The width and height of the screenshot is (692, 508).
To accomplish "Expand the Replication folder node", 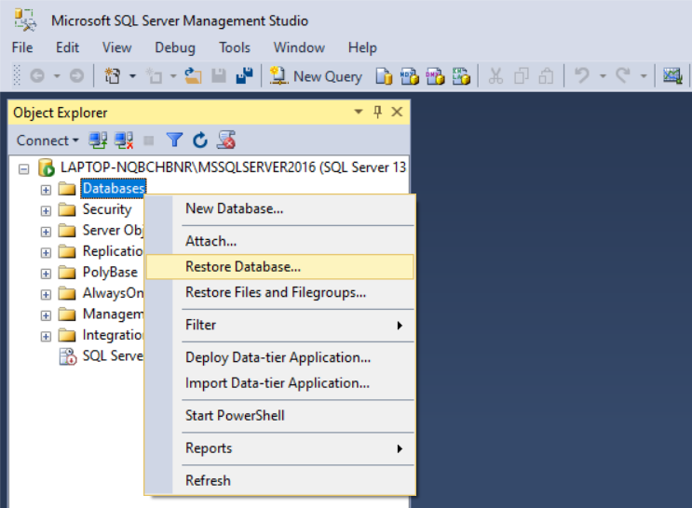I will [46, 253].
